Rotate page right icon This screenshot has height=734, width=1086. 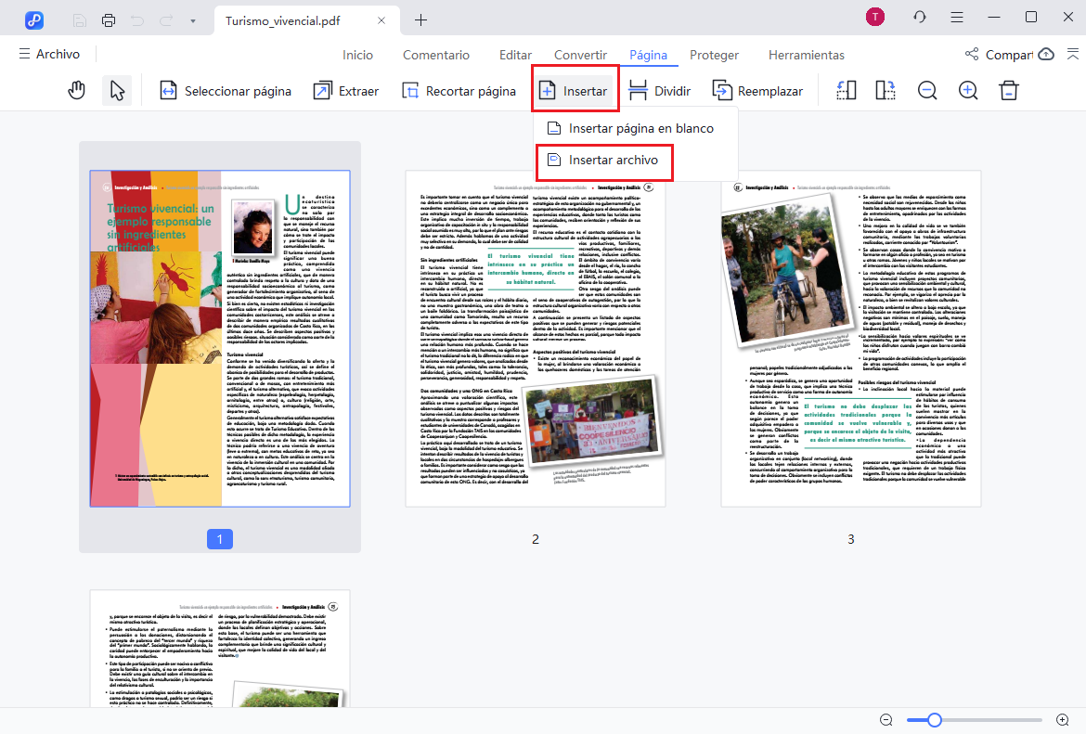point(886,91)
